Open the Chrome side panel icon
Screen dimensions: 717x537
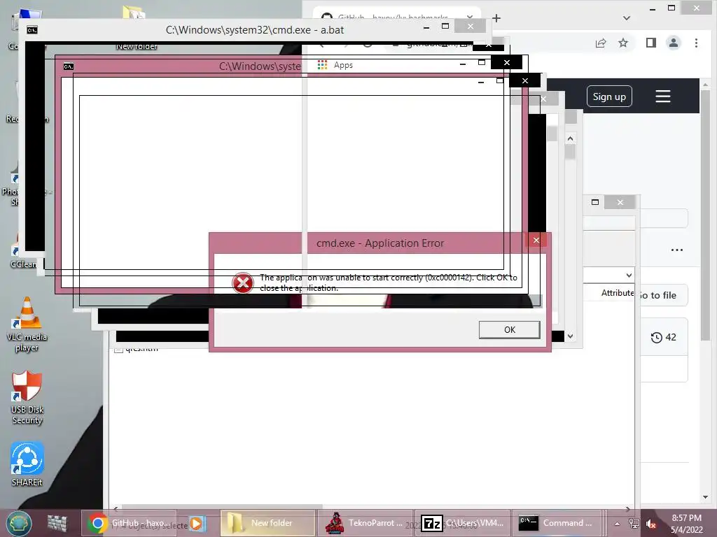point(650,43)
